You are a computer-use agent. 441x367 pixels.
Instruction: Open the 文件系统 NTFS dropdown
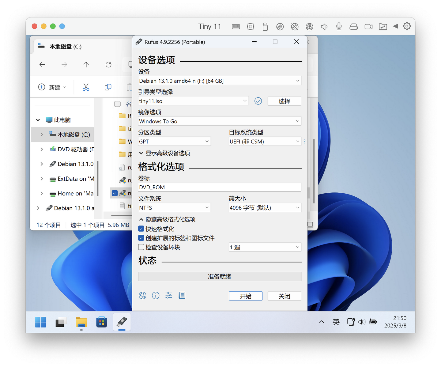[x=174, y=208]
